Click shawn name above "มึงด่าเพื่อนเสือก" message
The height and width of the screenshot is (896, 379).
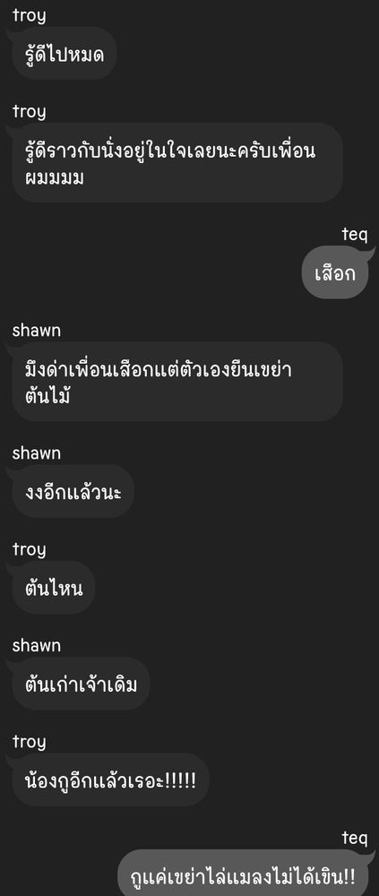(37, 331)
